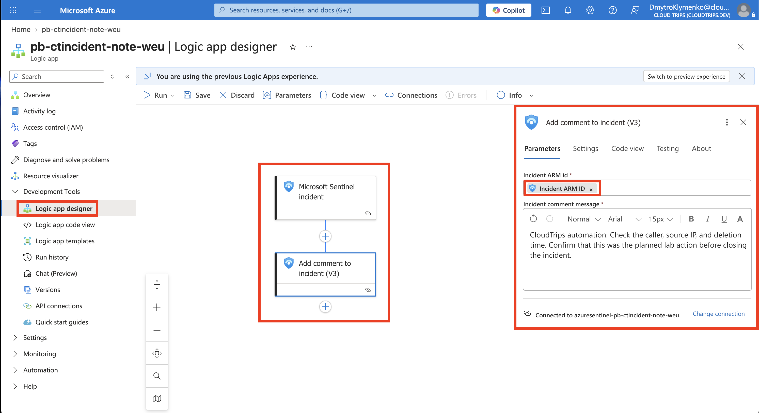Open the Run dropdown chevron
This screenshot has width=759, height=413.
coord(172,95)
